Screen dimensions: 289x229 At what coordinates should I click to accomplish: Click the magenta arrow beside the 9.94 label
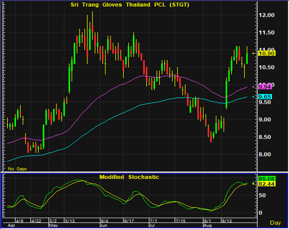pos(253,87)
